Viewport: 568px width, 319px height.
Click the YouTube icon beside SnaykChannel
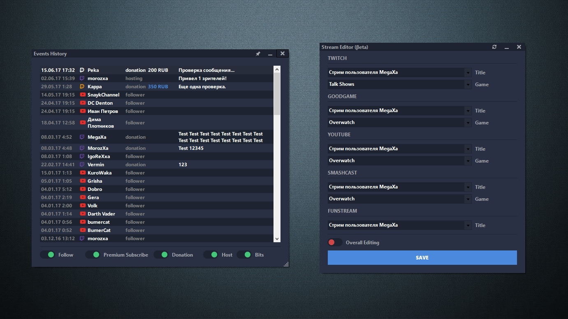coord(83,95)
